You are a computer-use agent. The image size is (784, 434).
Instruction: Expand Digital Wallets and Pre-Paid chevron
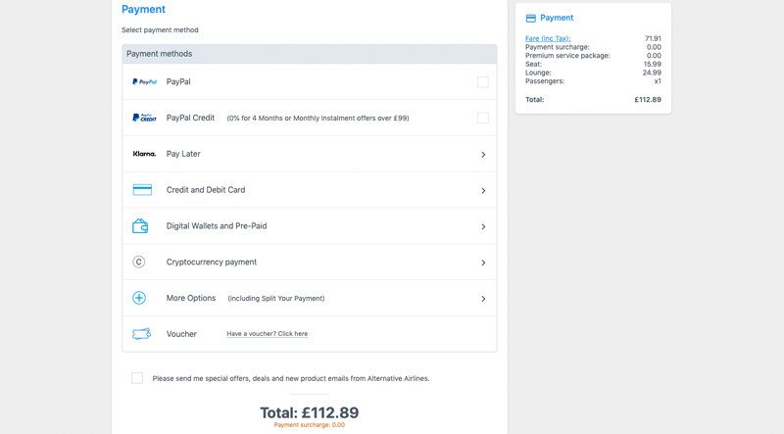(483, 226)
